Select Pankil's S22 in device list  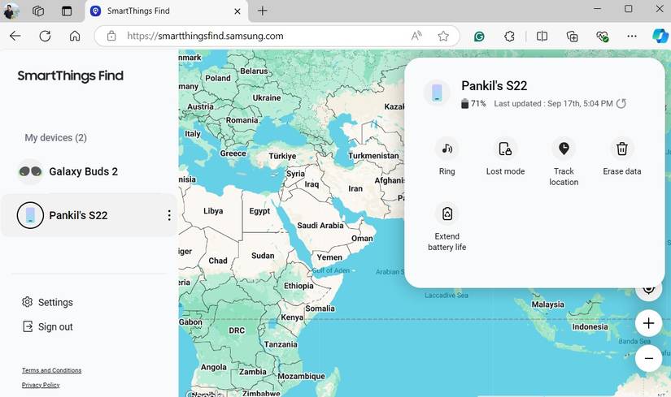click(89, 215)
